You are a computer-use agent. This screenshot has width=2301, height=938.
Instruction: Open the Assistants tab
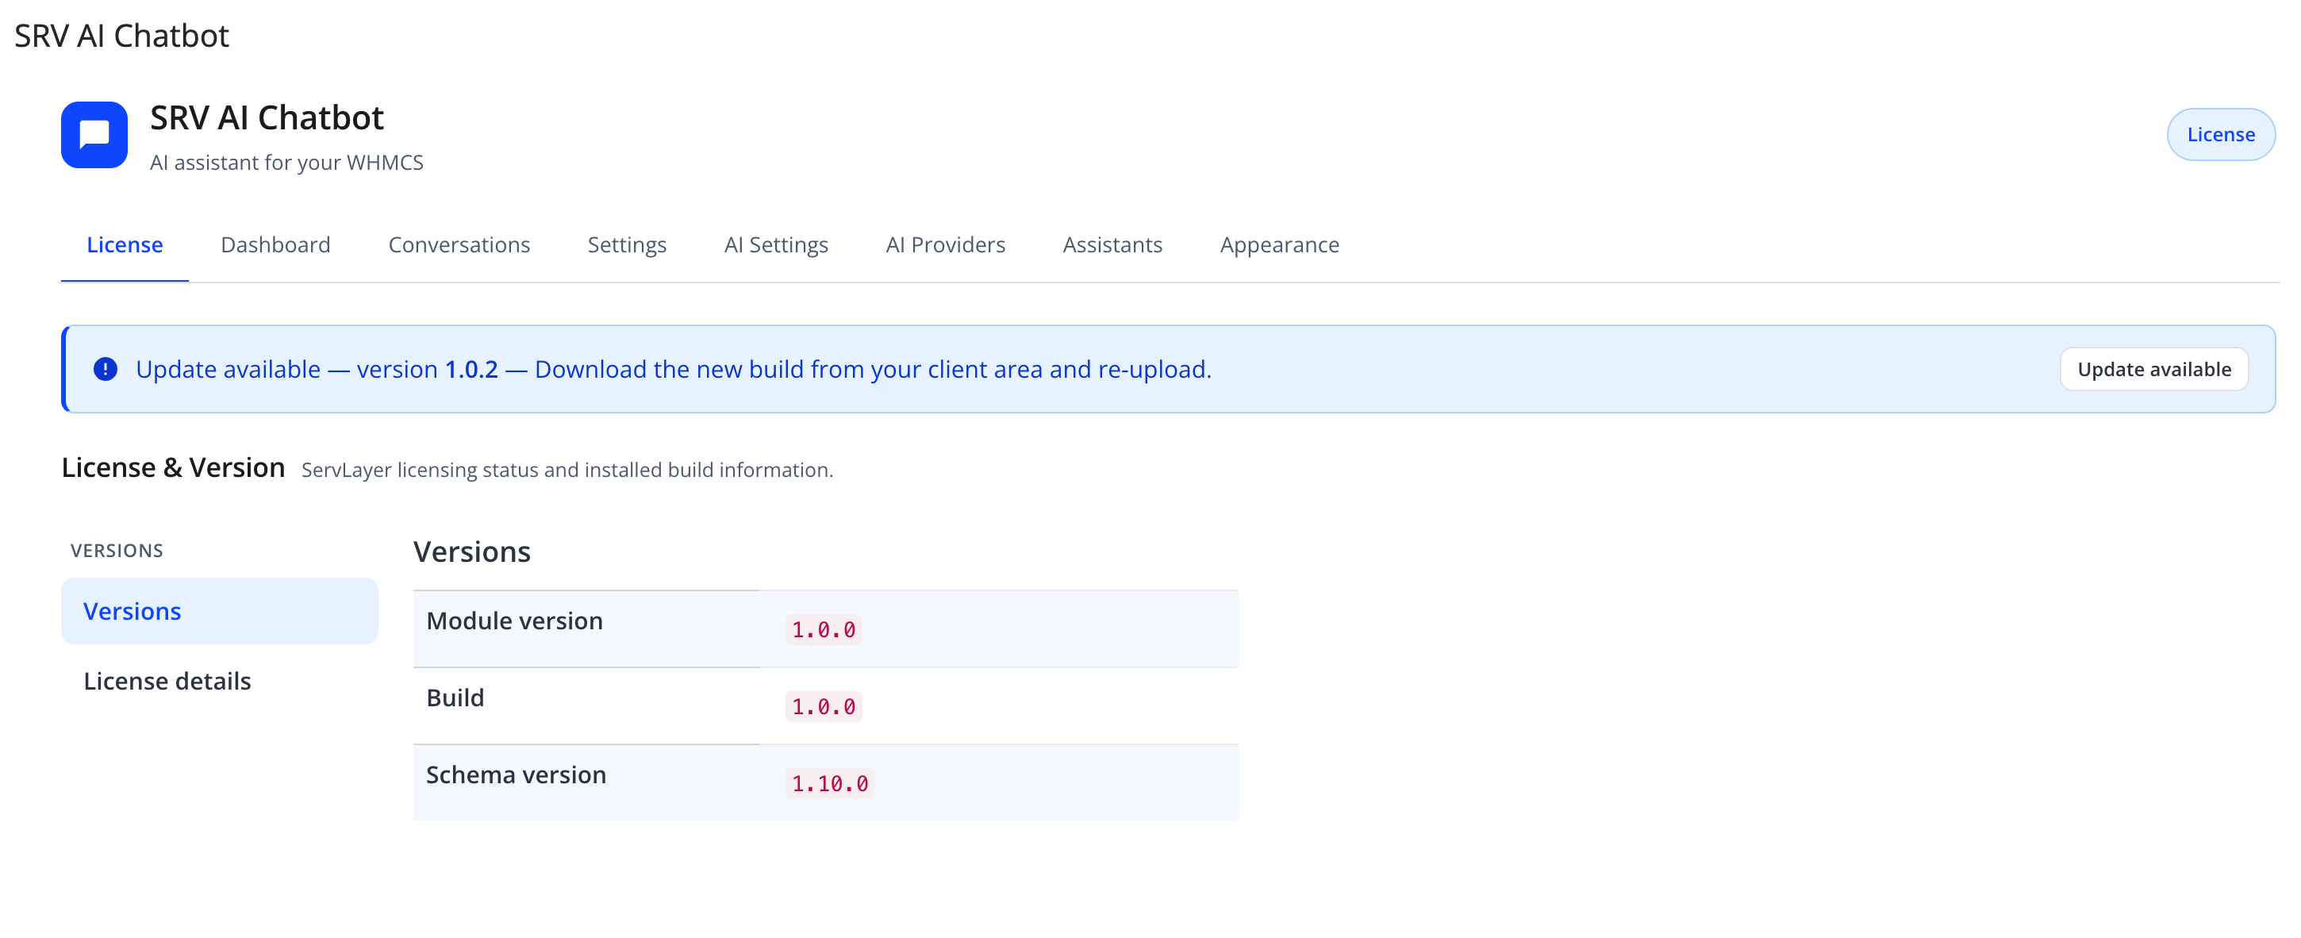click(1112, 244)
